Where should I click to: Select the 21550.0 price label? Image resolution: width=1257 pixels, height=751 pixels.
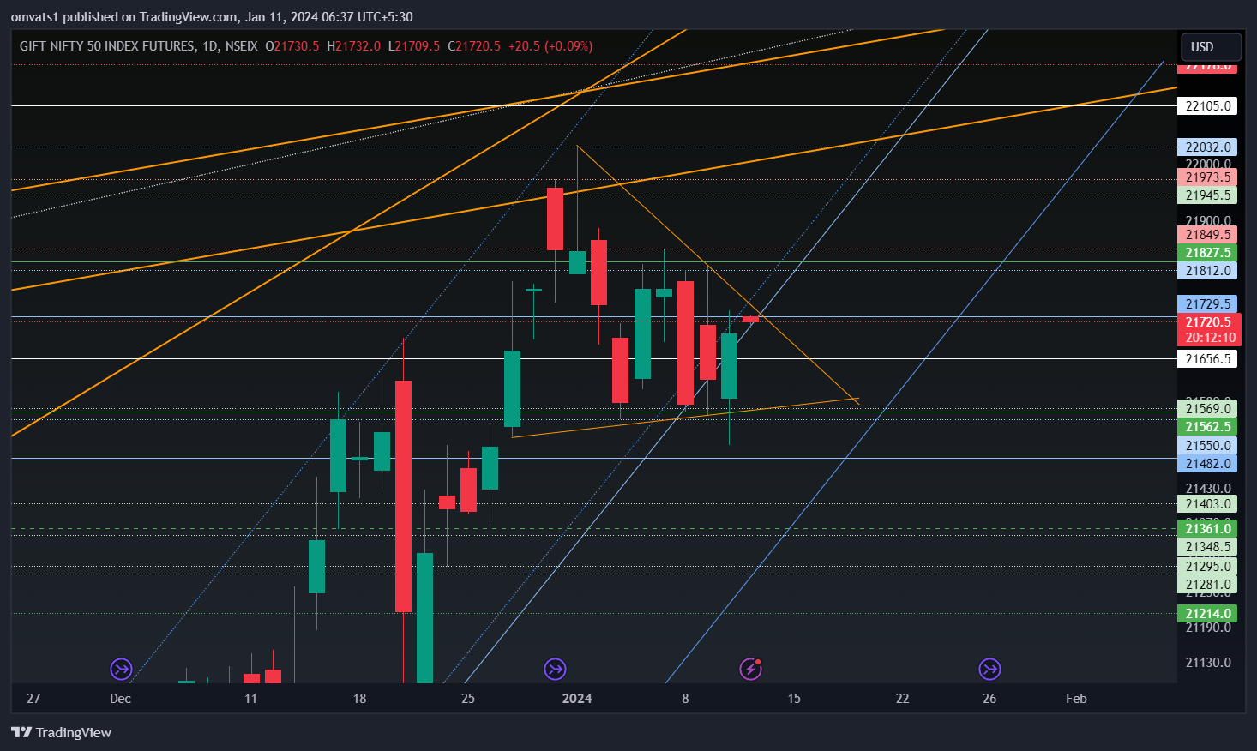(x=1208, y=446)
